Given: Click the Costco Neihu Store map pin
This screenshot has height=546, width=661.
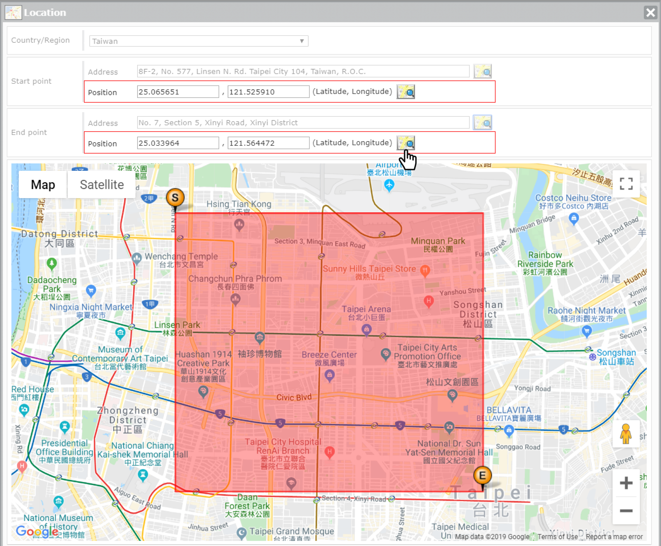Looking at the screenshot, I should [x=574, y=219].
